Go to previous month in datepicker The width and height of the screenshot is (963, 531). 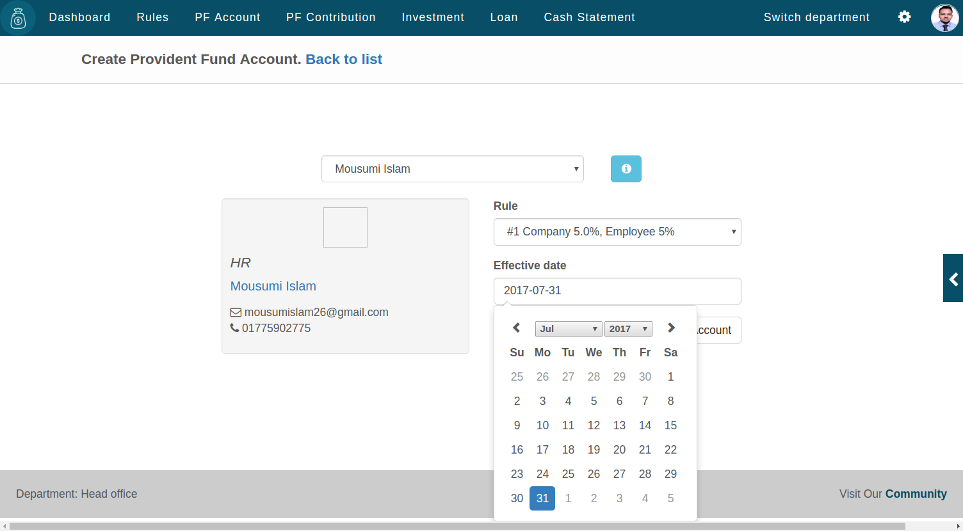[516, 328]
